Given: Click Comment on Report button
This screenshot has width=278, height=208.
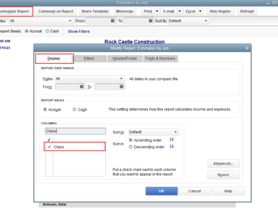Looking at the screenshot, I should coord(56,11).
